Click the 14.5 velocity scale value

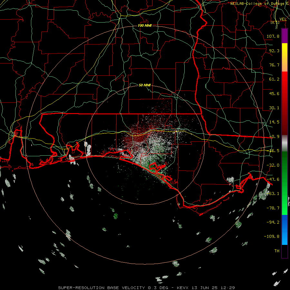click(x=274, y=122)
